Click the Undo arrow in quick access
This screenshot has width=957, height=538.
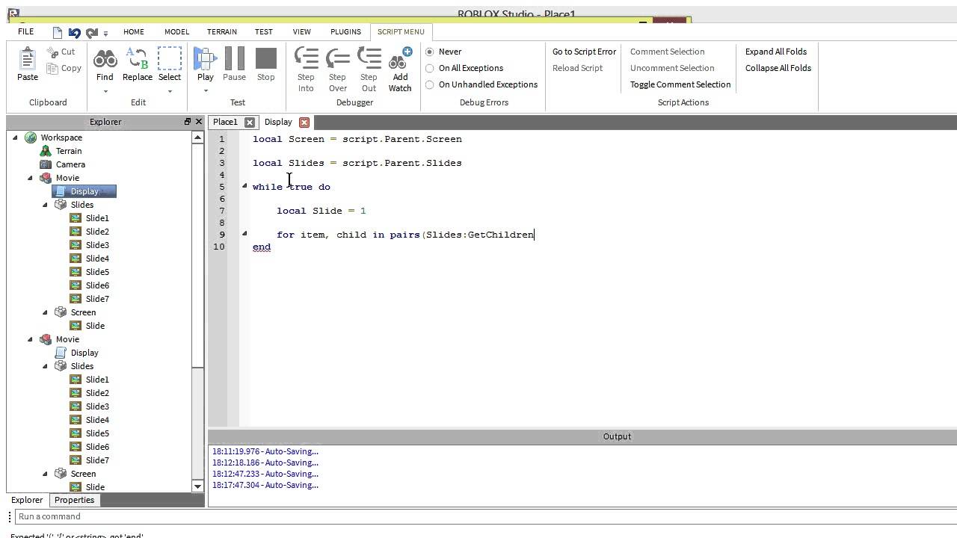click(74, 32)
